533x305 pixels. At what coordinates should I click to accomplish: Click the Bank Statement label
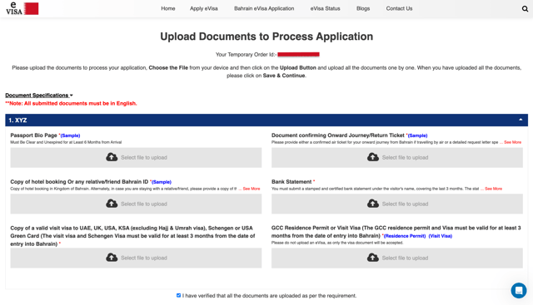(x=291, y=182)
